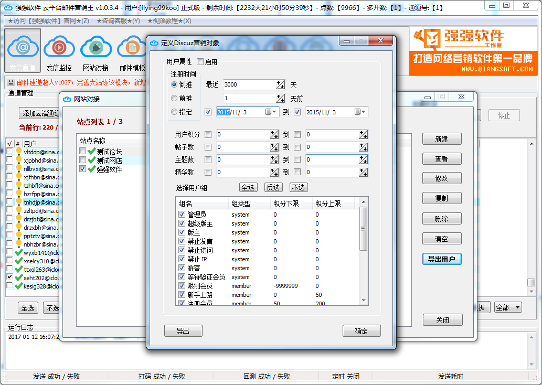
Task: Click the 最近 days input field
Action: [250, 84]
